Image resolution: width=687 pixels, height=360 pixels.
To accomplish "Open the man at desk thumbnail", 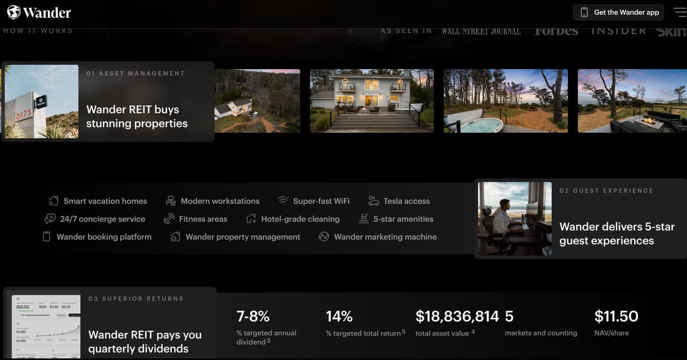I will pos(515,219).
